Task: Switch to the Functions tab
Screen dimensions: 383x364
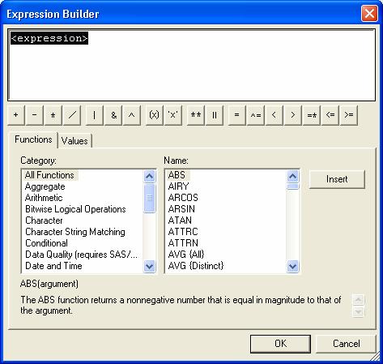Action: coord(33,139)
